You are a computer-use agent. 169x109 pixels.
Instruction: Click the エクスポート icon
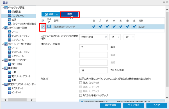tap(10, 88)
